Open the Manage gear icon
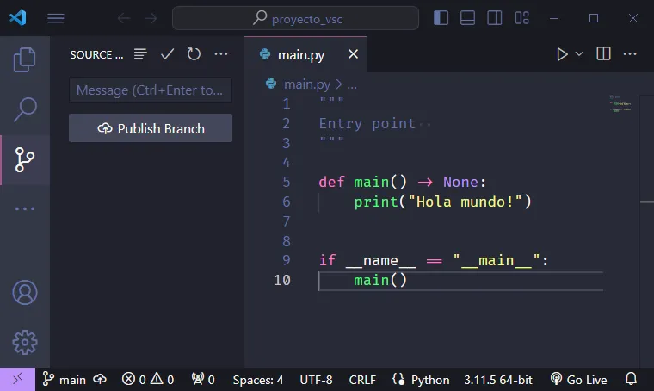 25,342
